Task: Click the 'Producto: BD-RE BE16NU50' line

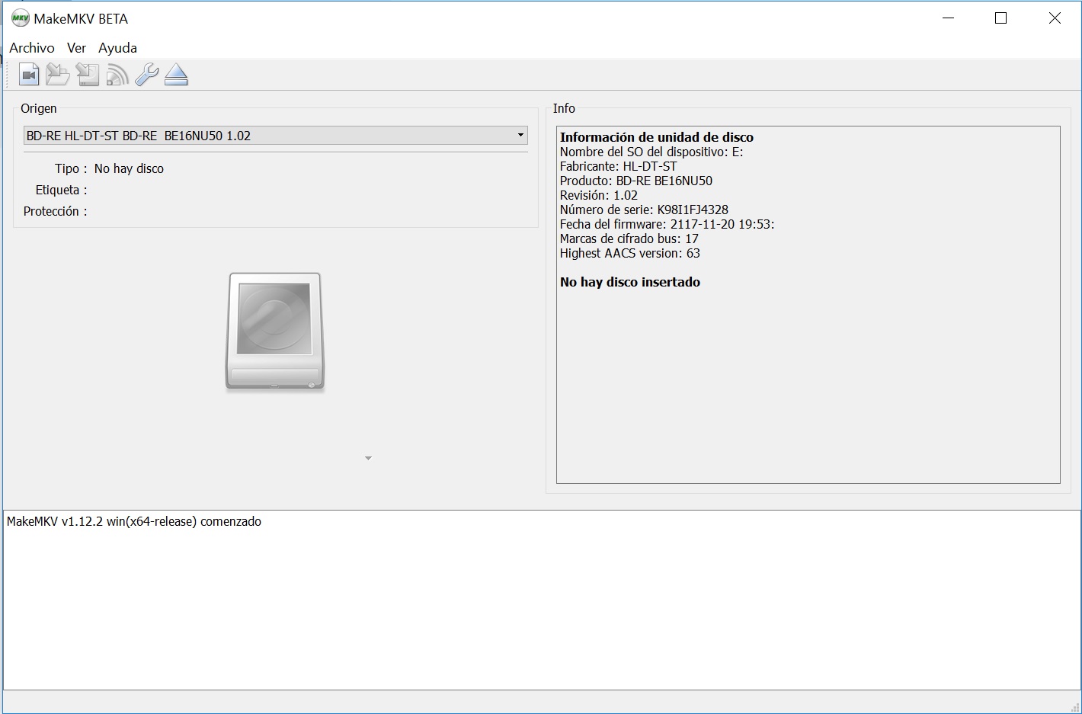Action: (x=636, y=181)
